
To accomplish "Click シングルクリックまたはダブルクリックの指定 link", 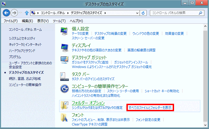I will click(97, 107).
